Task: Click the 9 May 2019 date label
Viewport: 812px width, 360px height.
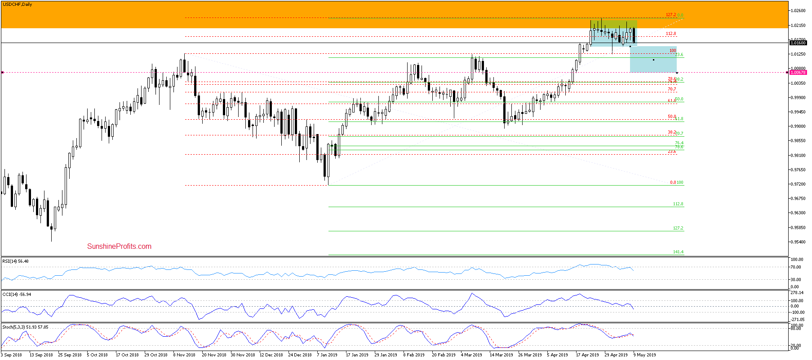Action: (644, 355)
